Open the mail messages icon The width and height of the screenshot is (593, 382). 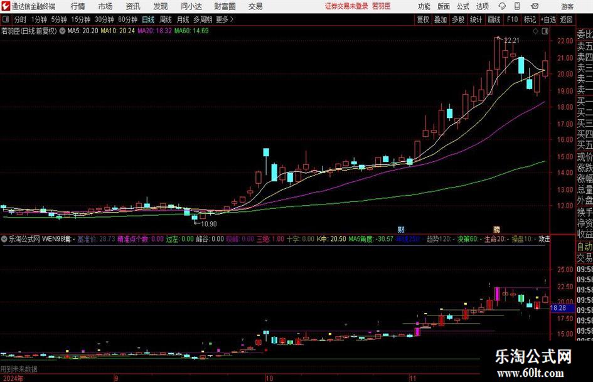[x=535, y=6]
